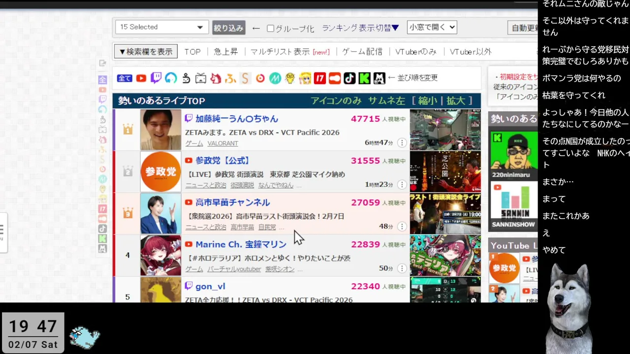Open more options for Marine Ch. row
The width and height of the screenshot is (630, 354).
(x=402, y=268)
